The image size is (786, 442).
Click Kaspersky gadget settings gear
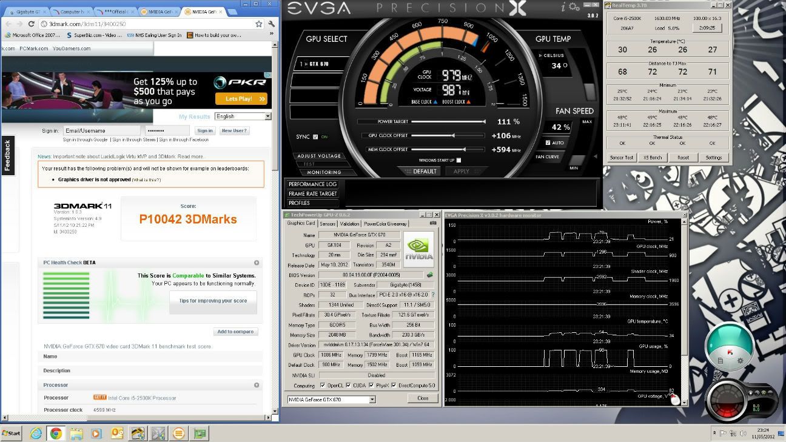tap(740, 361)
